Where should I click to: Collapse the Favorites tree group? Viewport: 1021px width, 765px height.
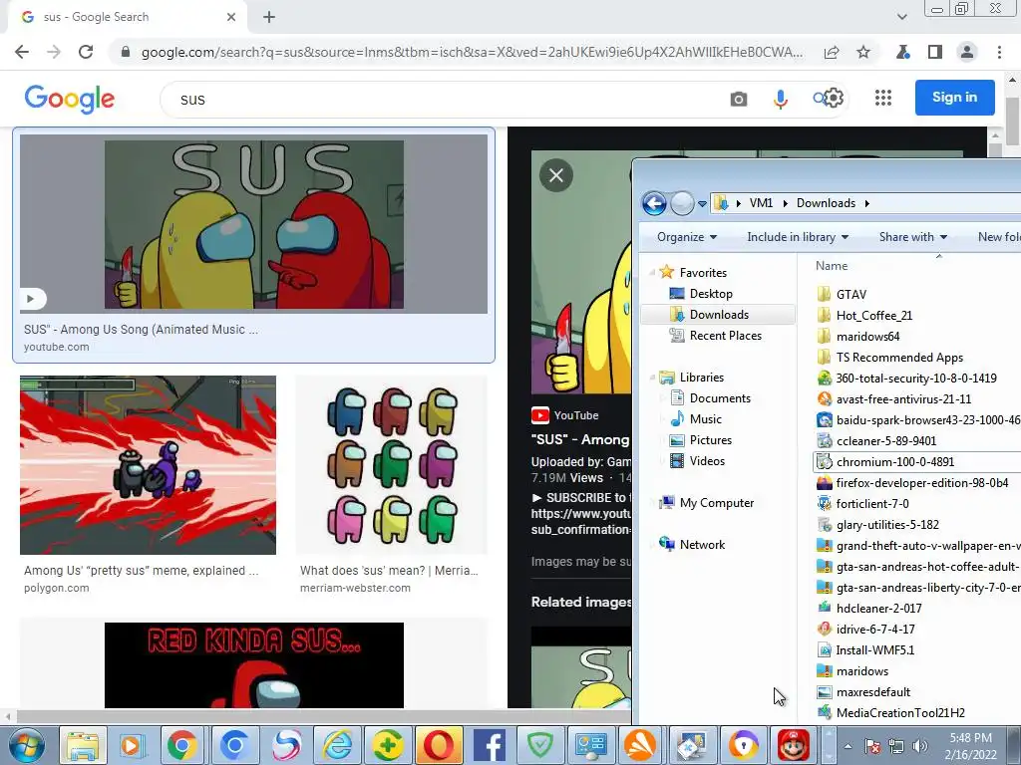[652, 273]
